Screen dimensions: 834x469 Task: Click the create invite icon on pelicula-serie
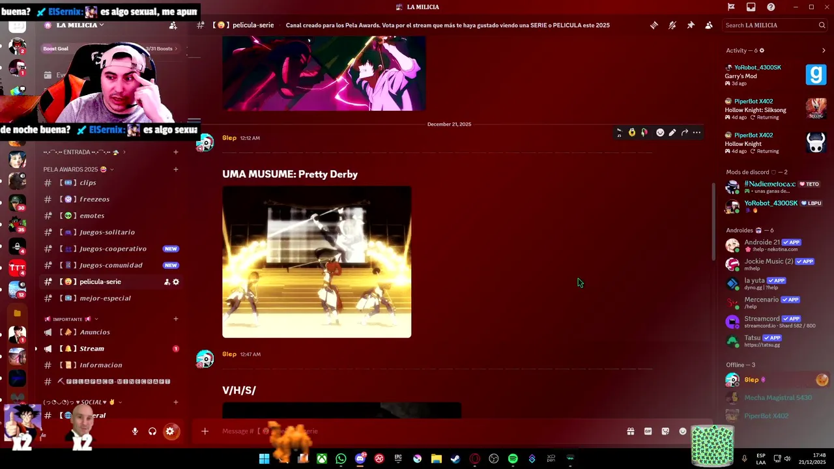(167, 282)
